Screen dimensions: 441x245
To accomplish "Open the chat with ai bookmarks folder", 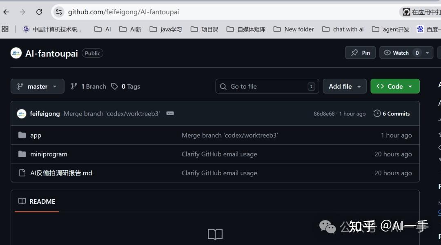I will (x=343, y=29).
